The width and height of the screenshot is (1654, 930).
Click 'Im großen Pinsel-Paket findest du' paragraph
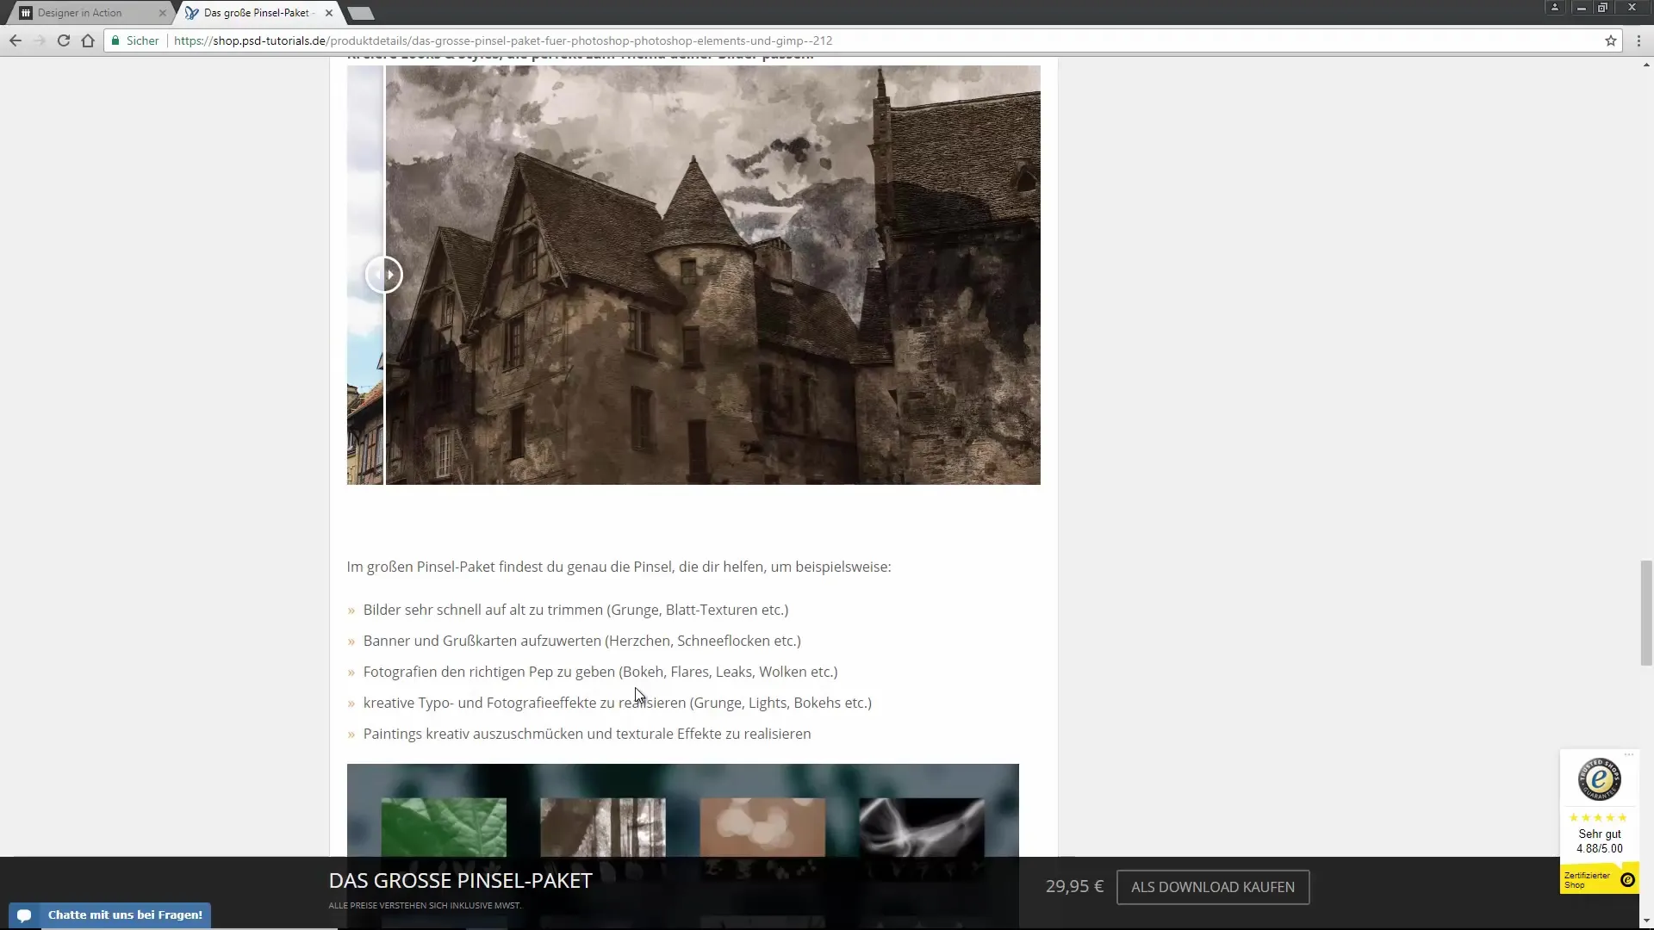(619, 567)
